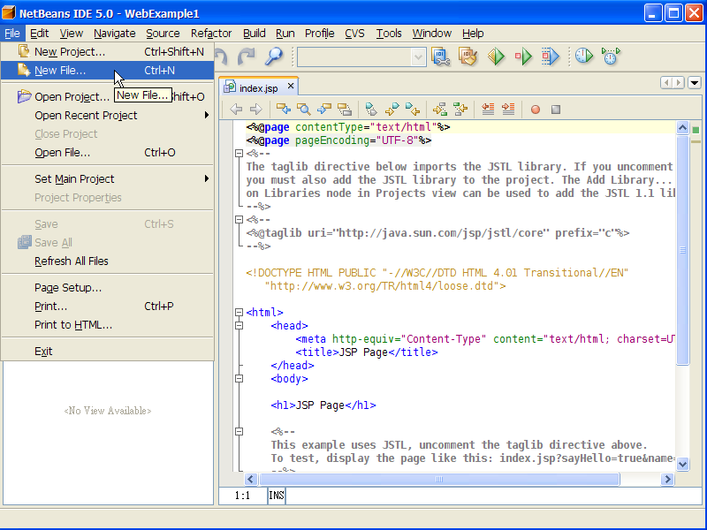This screenshot has height=530, width=707.
Task: Choose New File... from File menu
Action: 107,71
